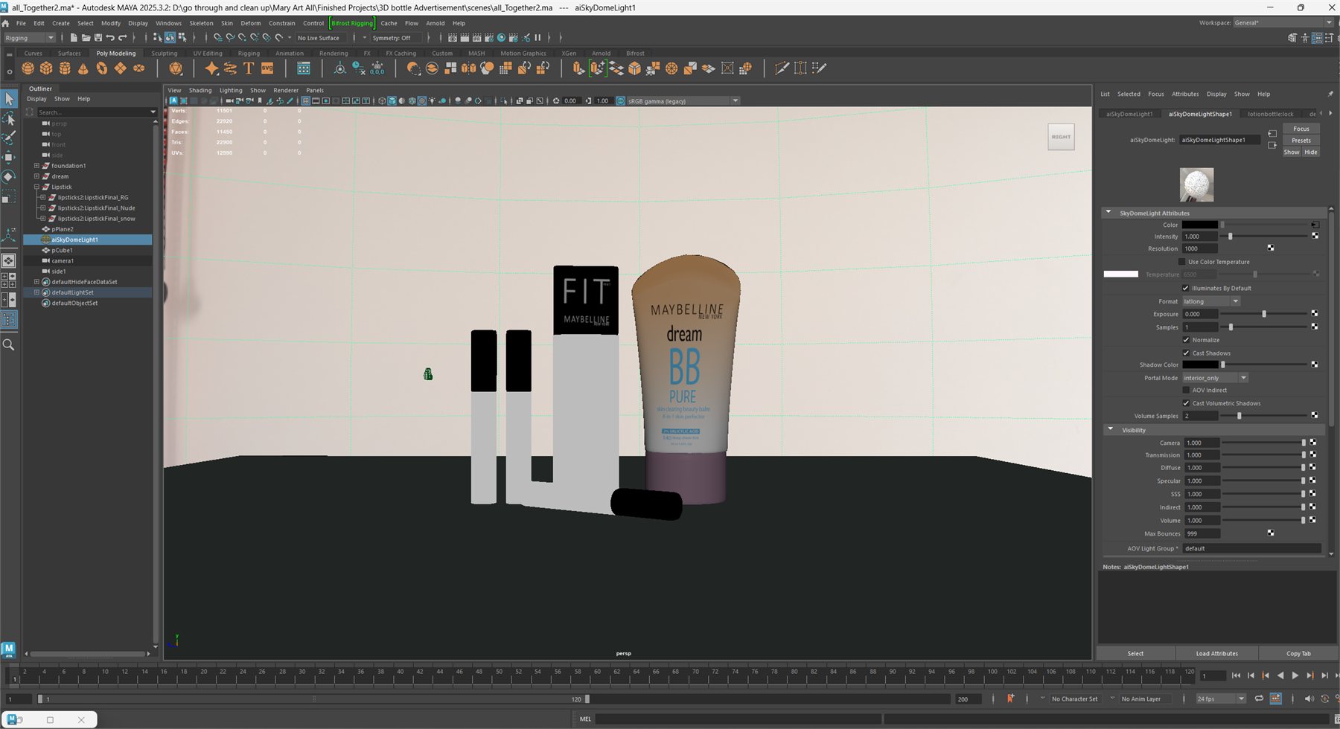
Task: Toggle Illuminates By Default checkbox
Action: [x=1186, y=288]
